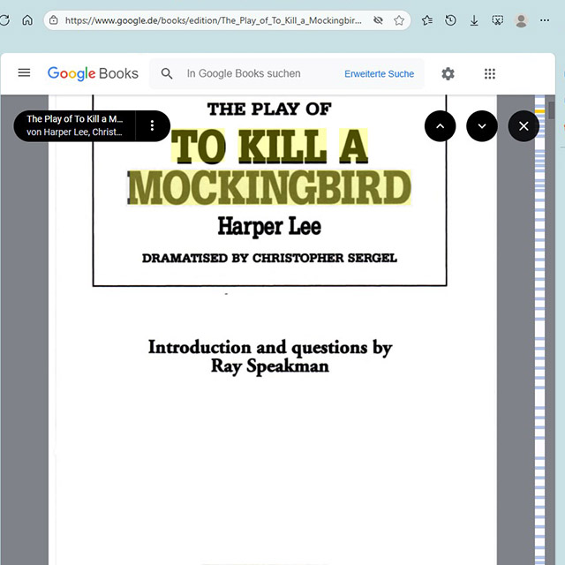This screenshot has height=565, width=565.
Task: View site information lock icon
Action: tap(54, 20)
